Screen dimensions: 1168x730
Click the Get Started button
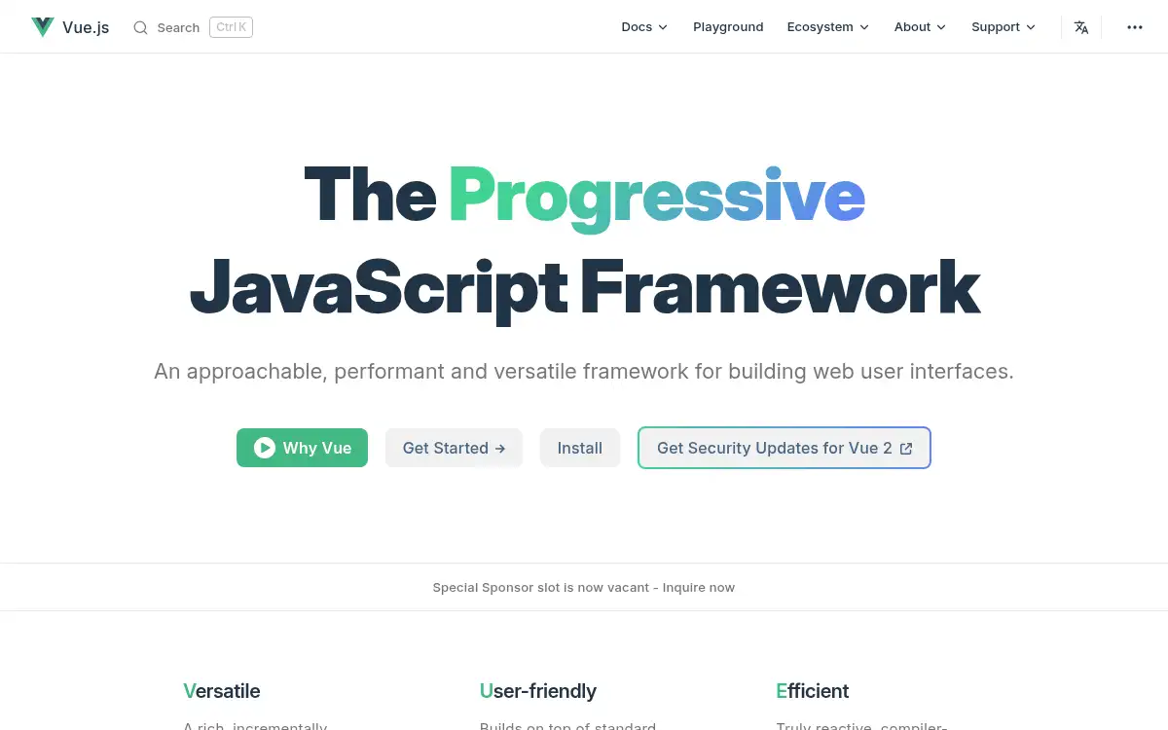click(x=454, y=448)
